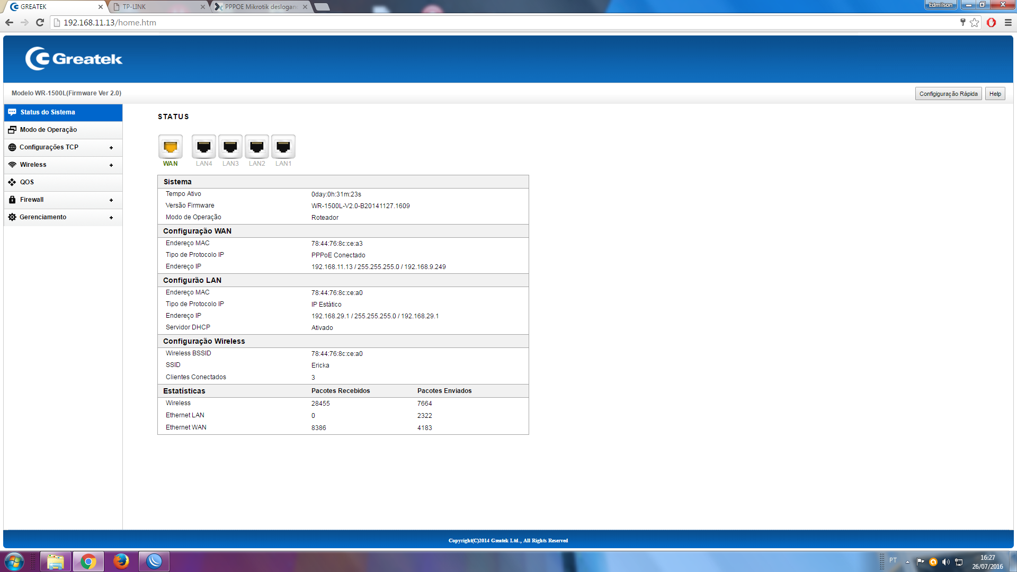Click the Greatek logo

[x=74, y=59]
